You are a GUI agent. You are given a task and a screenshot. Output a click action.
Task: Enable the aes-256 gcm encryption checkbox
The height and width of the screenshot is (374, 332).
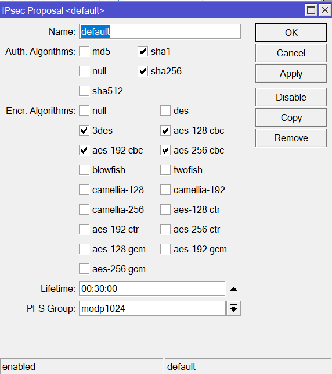[84, 269]
